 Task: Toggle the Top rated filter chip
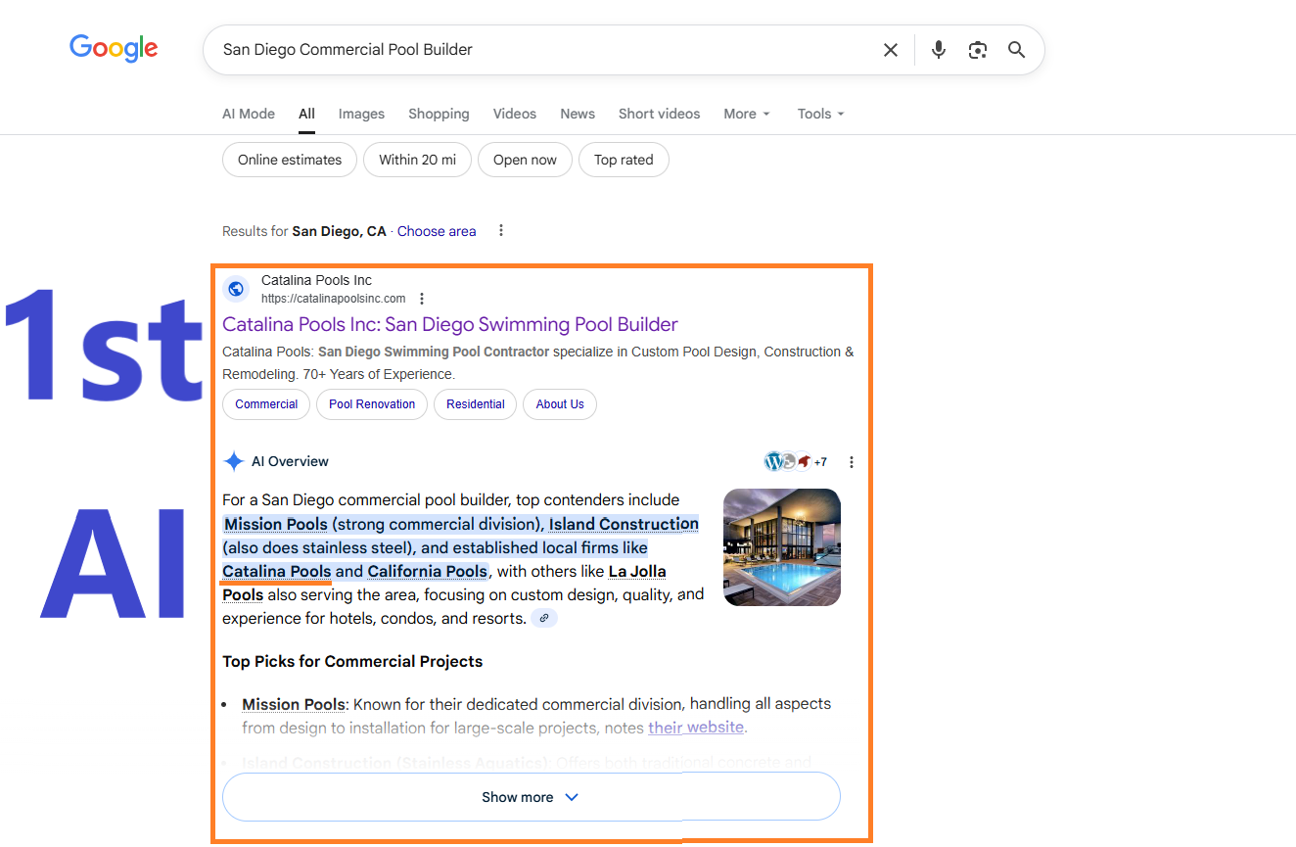624,161
